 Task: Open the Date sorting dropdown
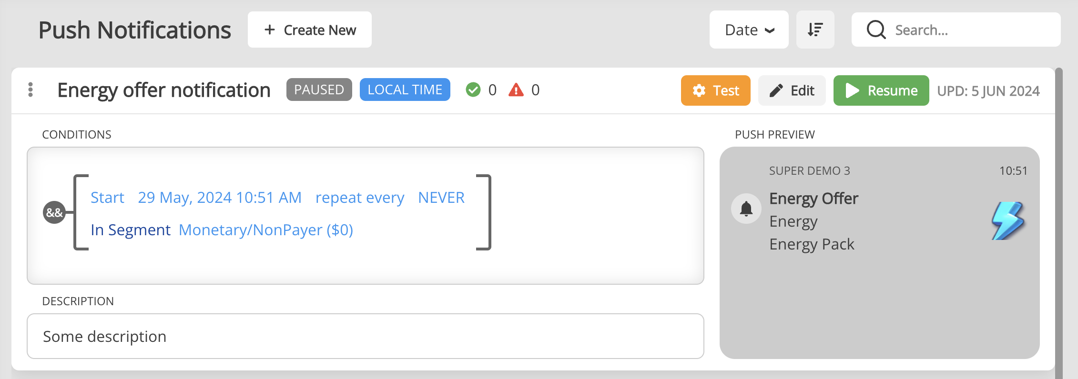tap(749, 30)
